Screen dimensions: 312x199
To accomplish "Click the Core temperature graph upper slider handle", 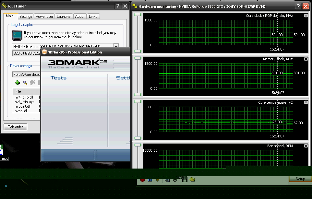I will pos(138,101).
